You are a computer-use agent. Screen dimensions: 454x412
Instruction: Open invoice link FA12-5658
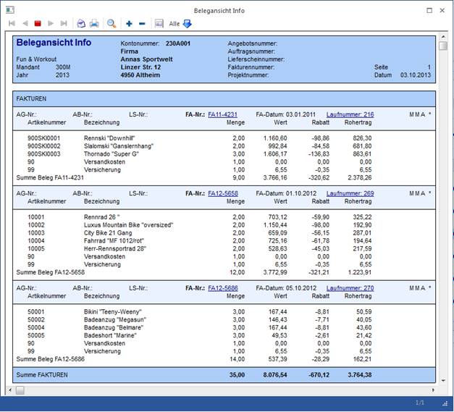point(222,194)
